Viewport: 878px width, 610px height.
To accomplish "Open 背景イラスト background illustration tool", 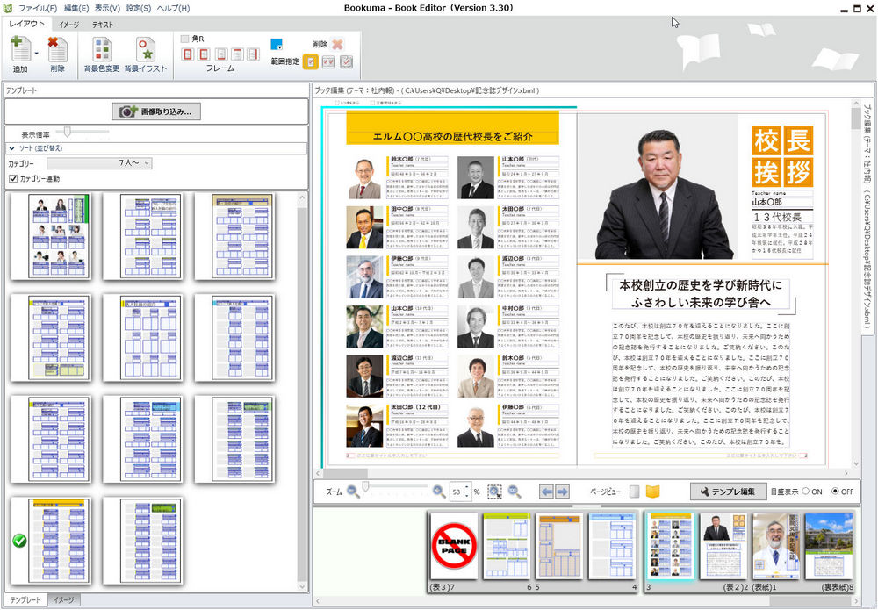I will point(145,50).
